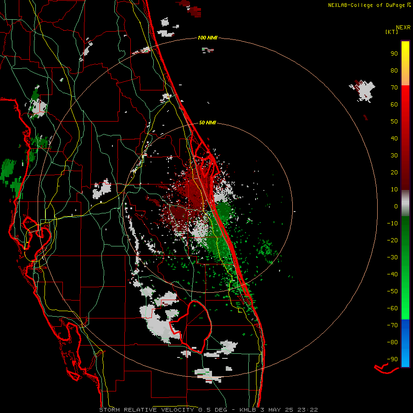
Task: Select the 100 NMI range ring label
Action: click(x=207, y=38)
